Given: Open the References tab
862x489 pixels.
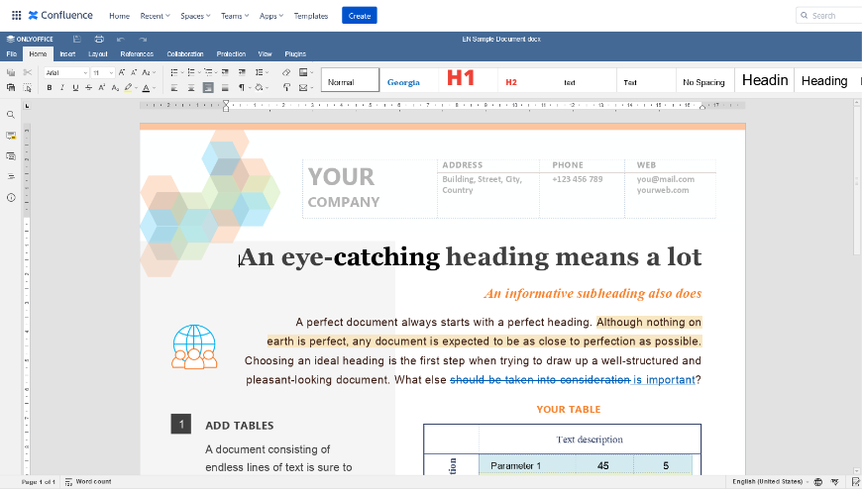Looking at the screenshot, I should coord(137,54).
